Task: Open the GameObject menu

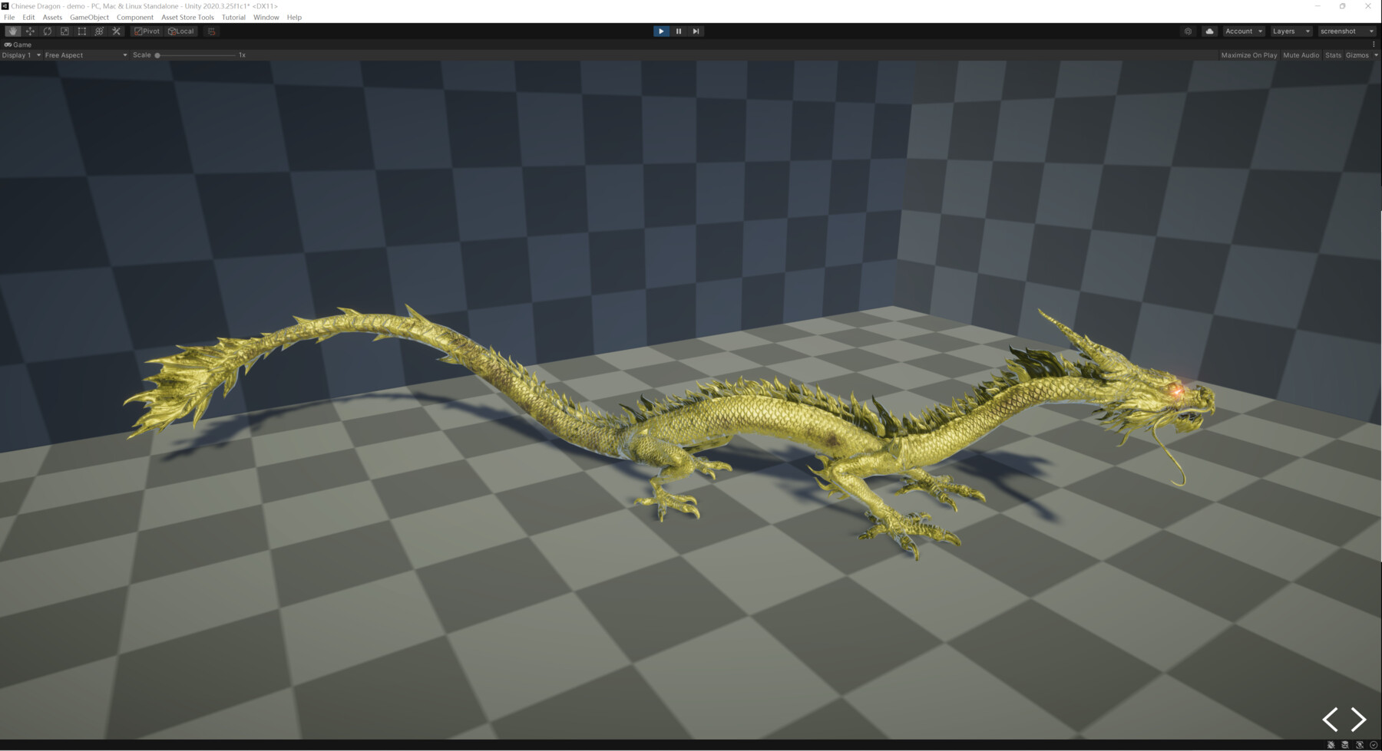Action: pos(89,17)
